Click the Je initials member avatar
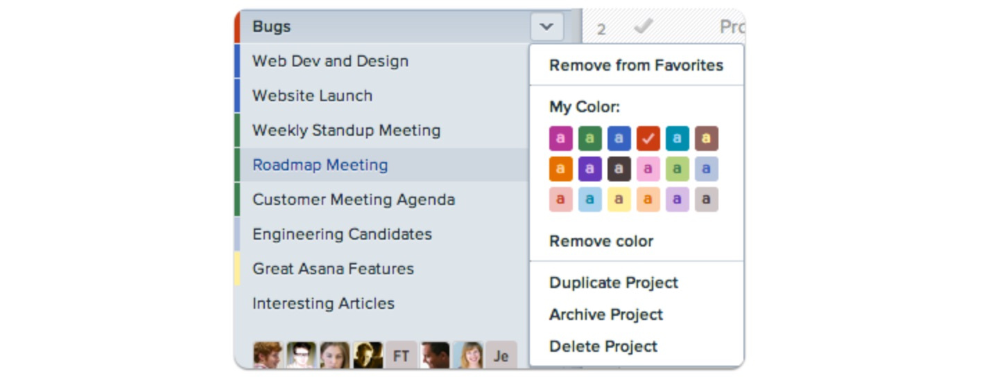Image resolution: width=982 pixels, height=385 pixels. [501, 355]
